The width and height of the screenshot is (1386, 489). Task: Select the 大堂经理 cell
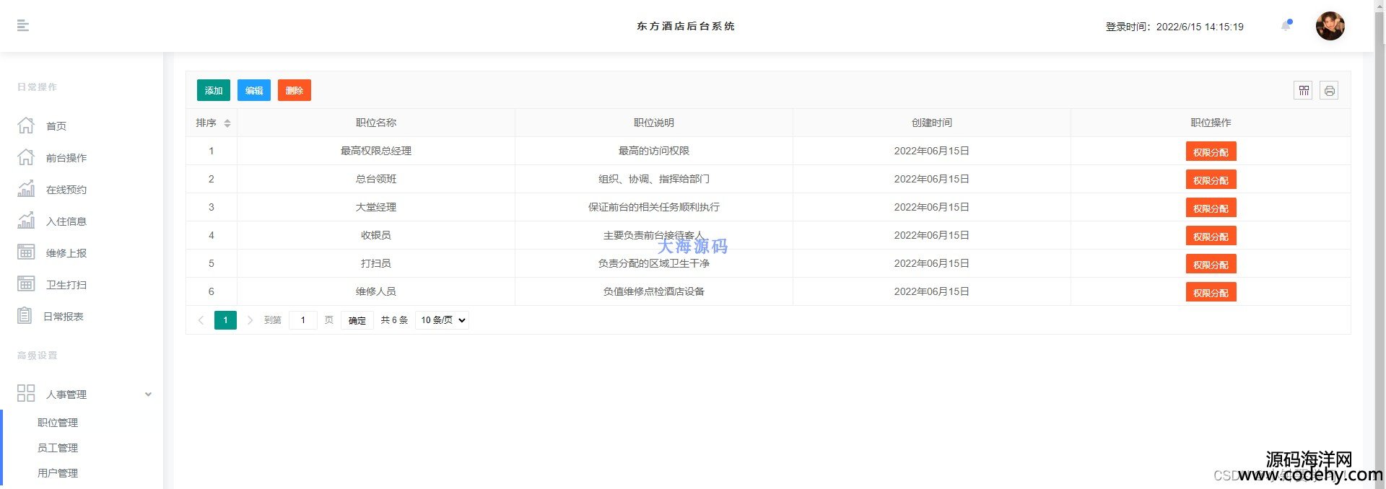tap(376, 207)
